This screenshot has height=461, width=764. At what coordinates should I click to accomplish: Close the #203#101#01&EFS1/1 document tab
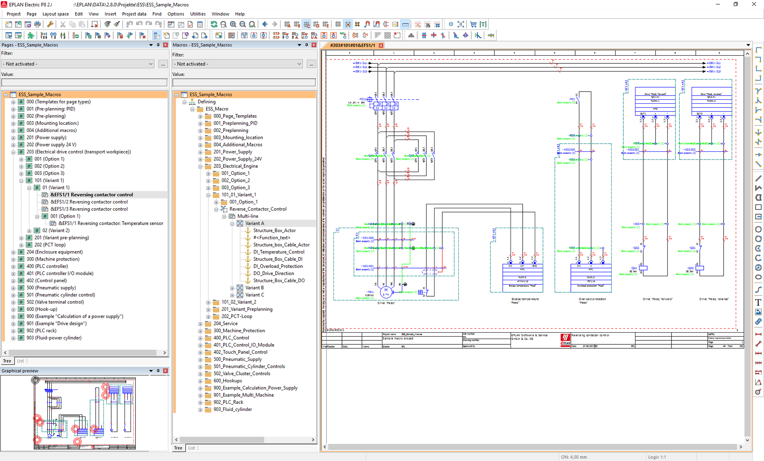point(381,45)
